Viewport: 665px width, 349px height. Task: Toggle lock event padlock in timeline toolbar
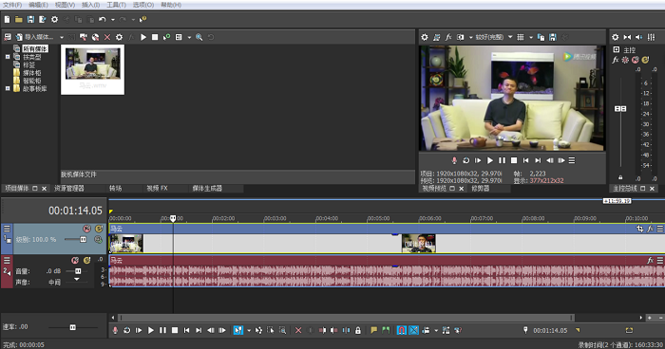[358, 330]
